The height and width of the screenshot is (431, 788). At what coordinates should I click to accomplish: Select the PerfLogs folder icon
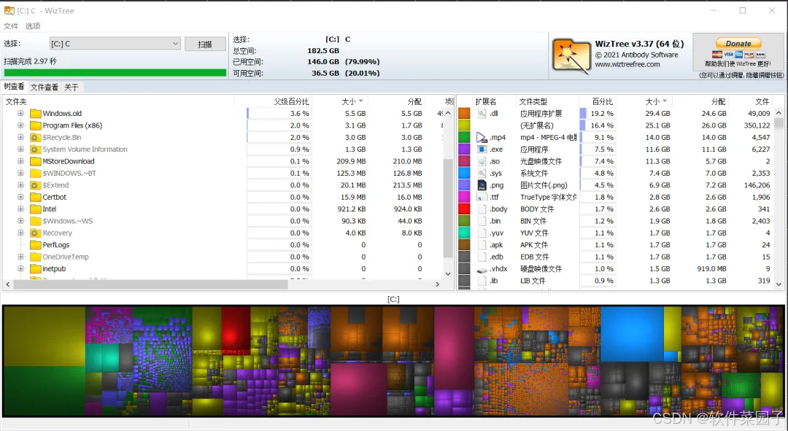(x=35, y=245)
